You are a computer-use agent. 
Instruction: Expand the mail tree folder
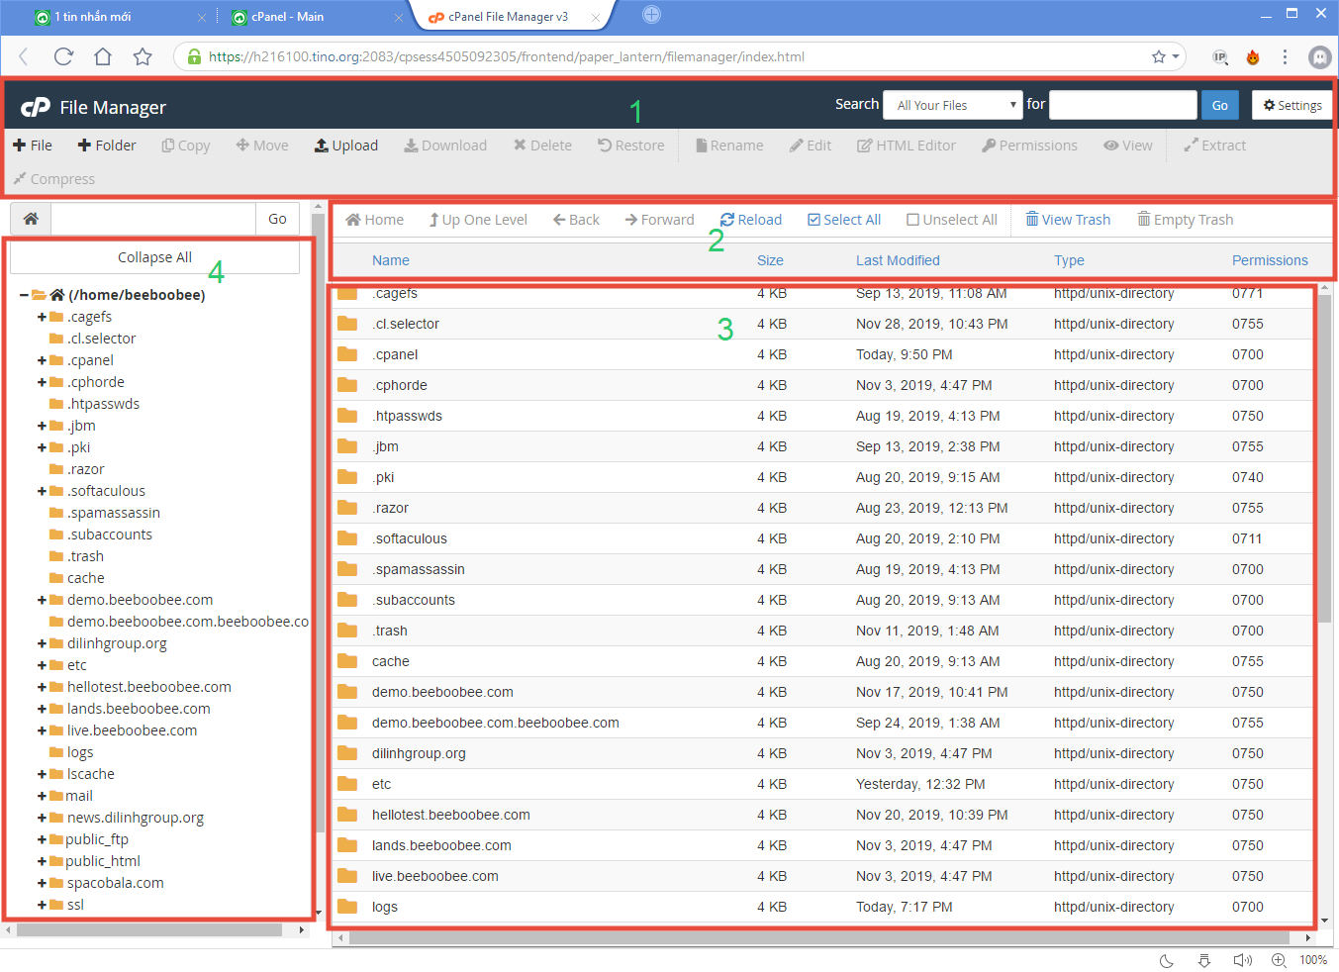pyautogui.click(x=43, y=796)
